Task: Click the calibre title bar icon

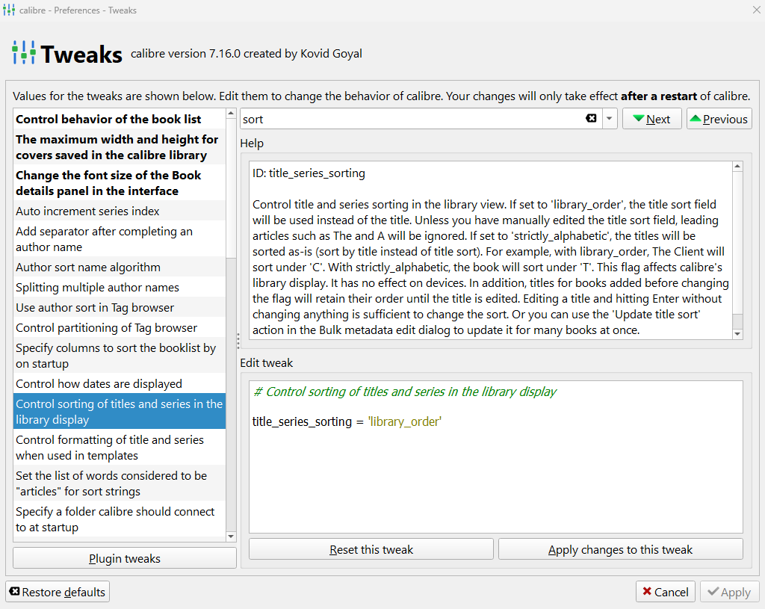Action: point(9,10)
